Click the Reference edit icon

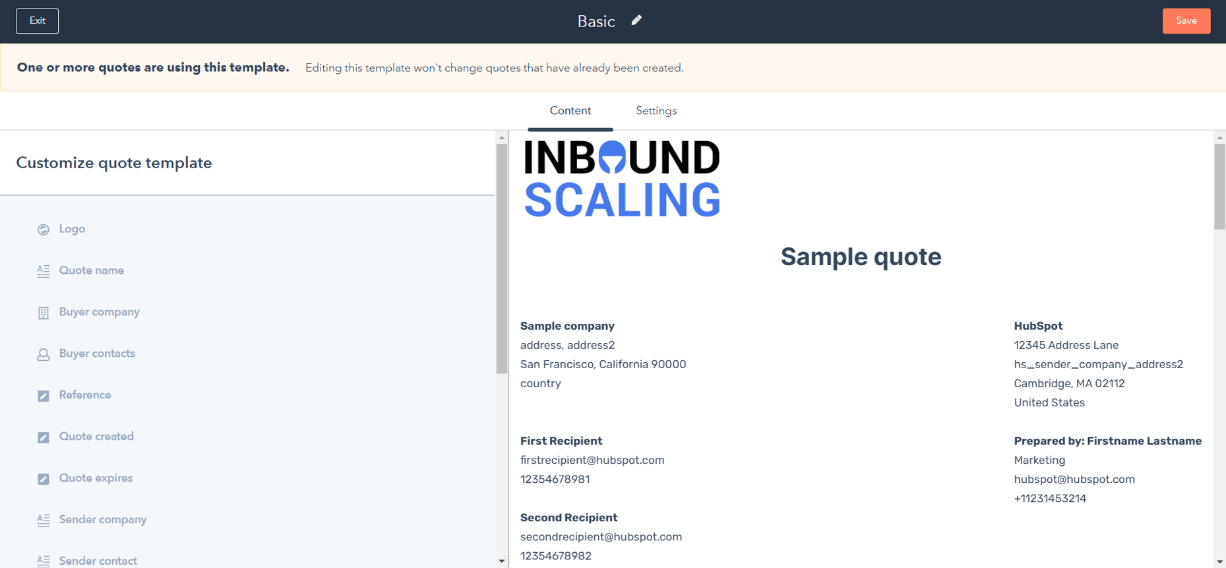(x=44, y=396)
